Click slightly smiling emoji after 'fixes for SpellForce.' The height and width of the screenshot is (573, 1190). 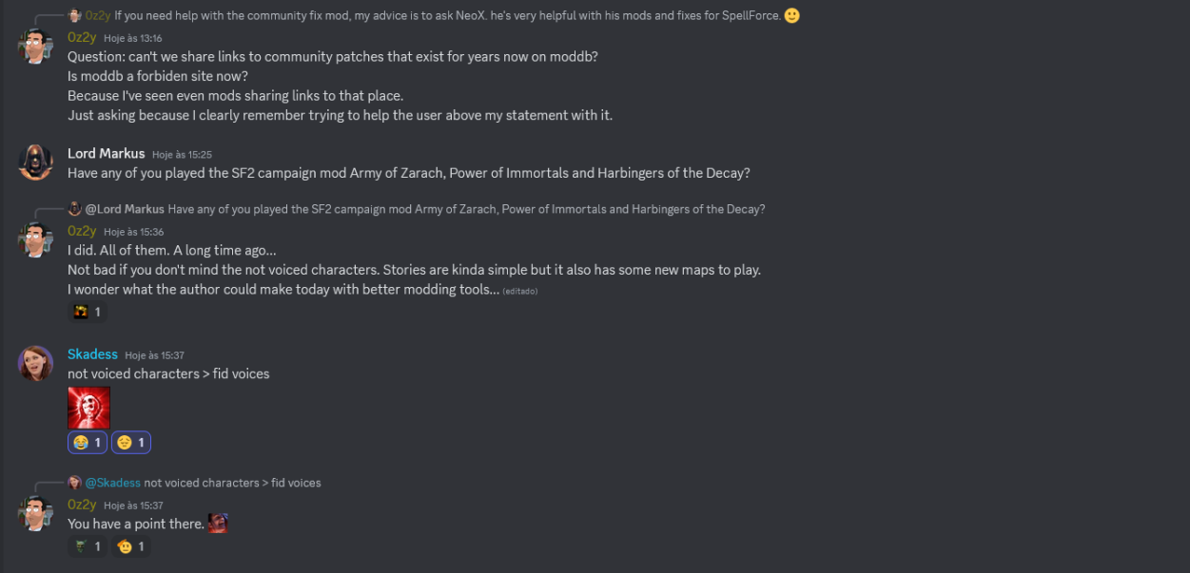point(791,15)
